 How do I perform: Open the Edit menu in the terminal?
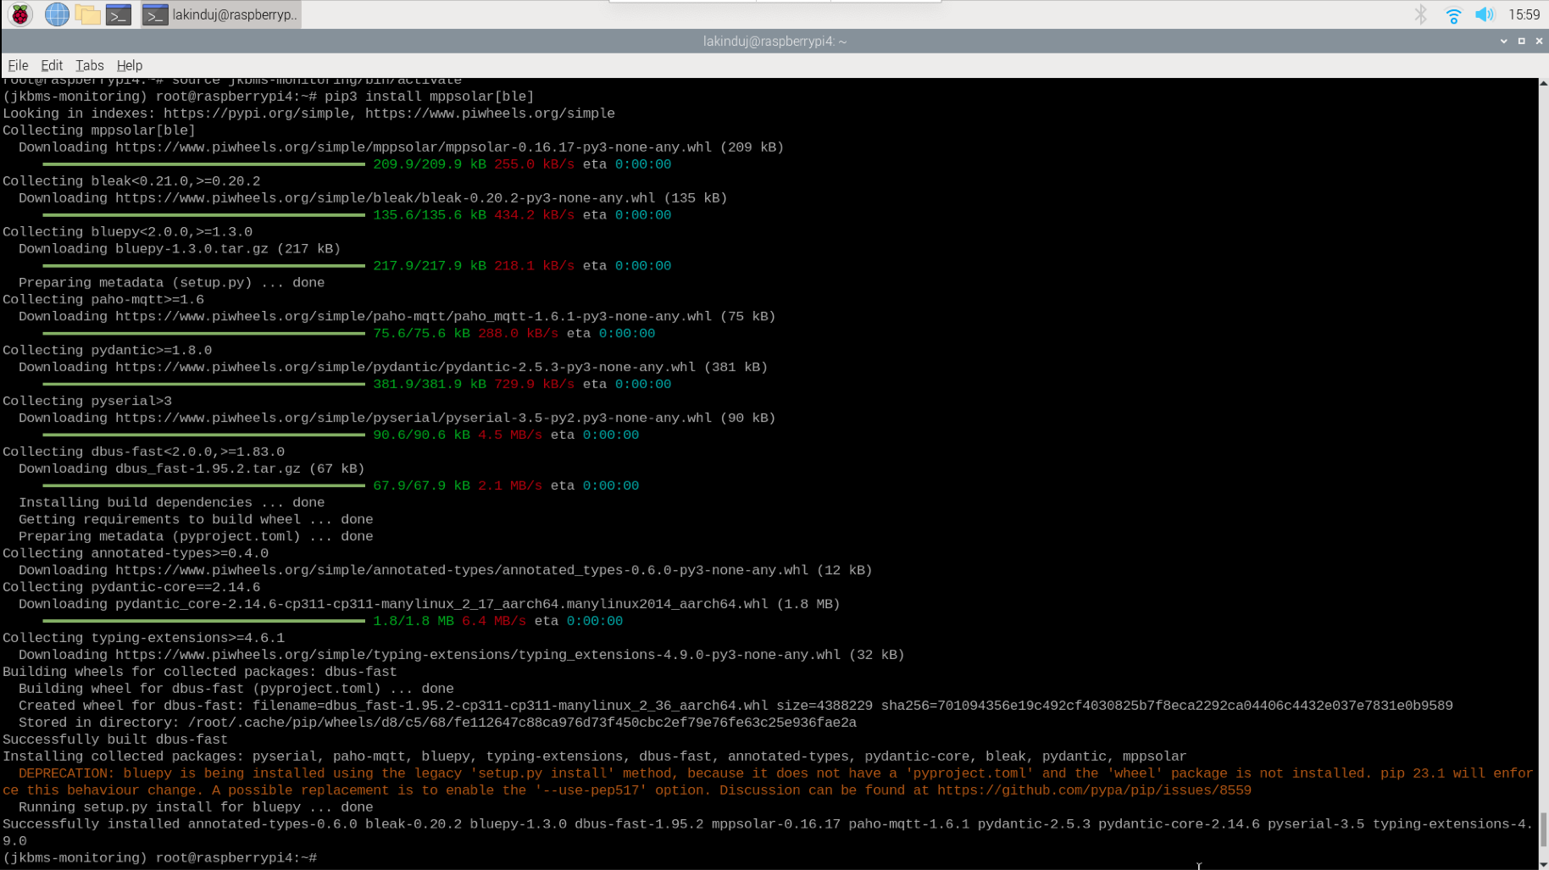pos(52,65)
